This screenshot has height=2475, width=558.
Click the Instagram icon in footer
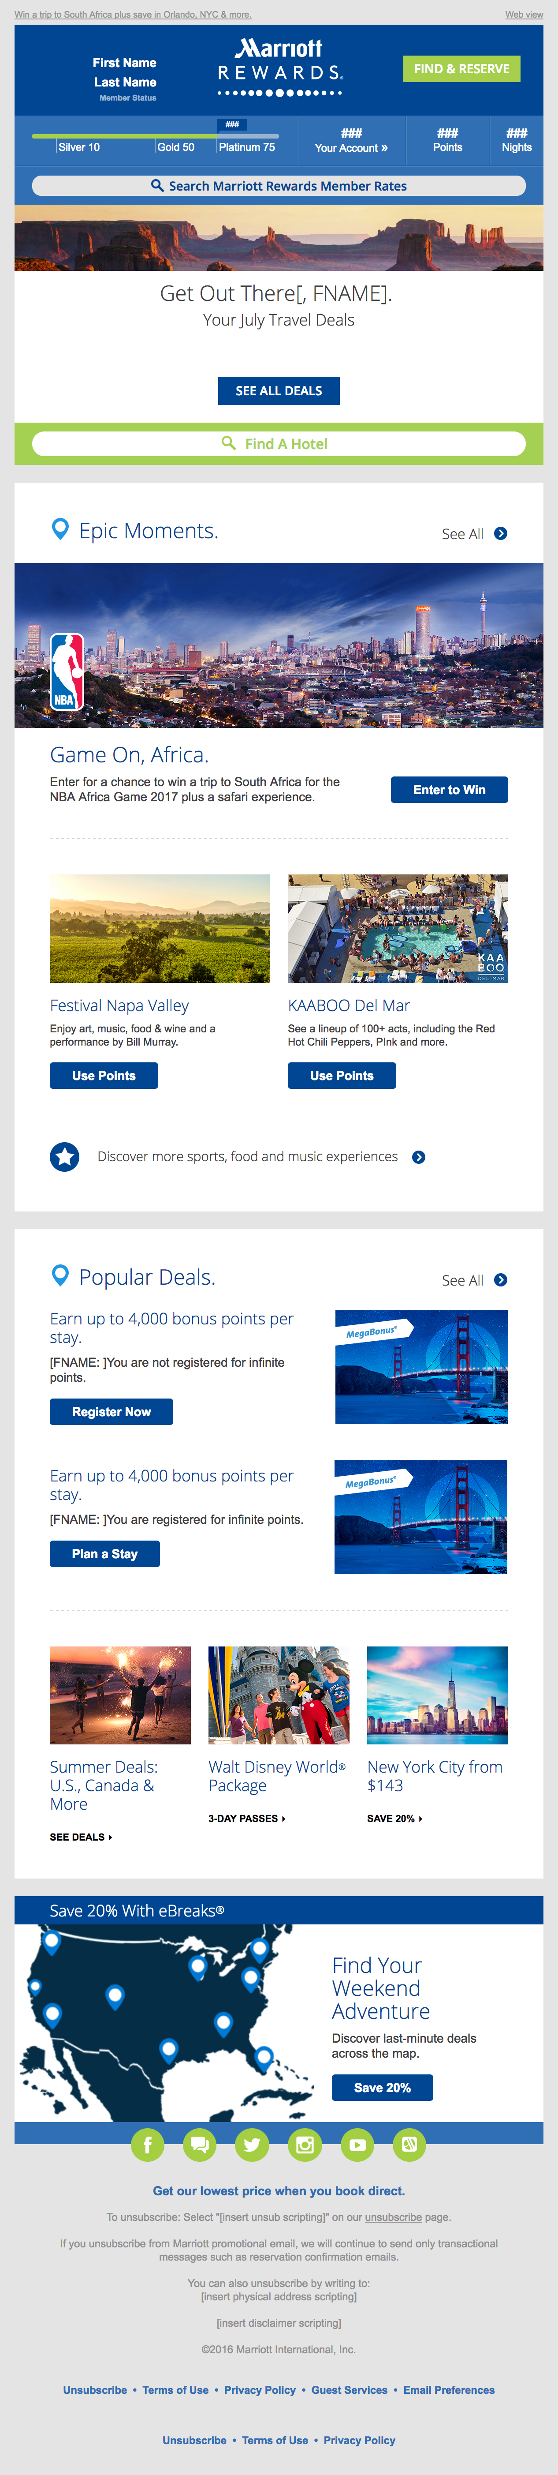point(305,2145)
